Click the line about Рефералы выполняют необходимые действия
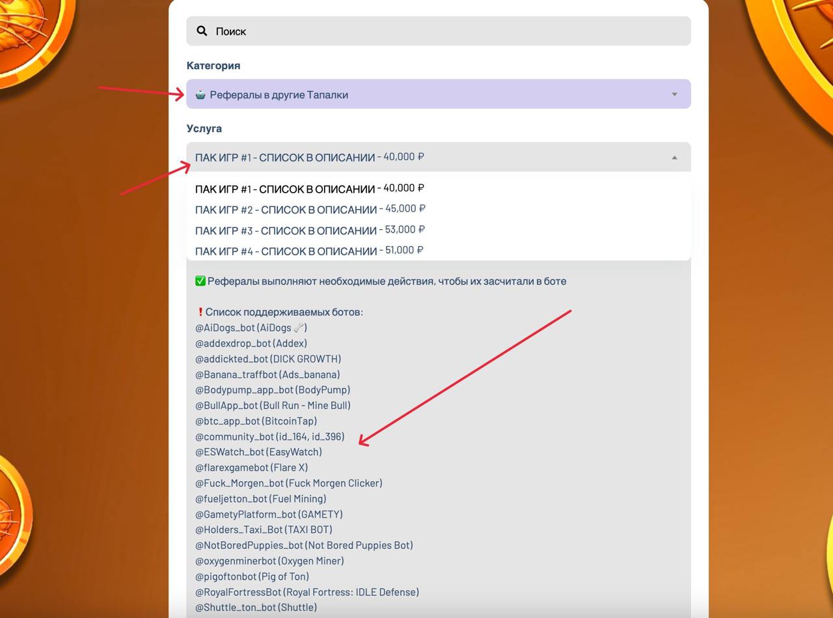The height and width of the screenshot is (618, 833). (387, 281)
